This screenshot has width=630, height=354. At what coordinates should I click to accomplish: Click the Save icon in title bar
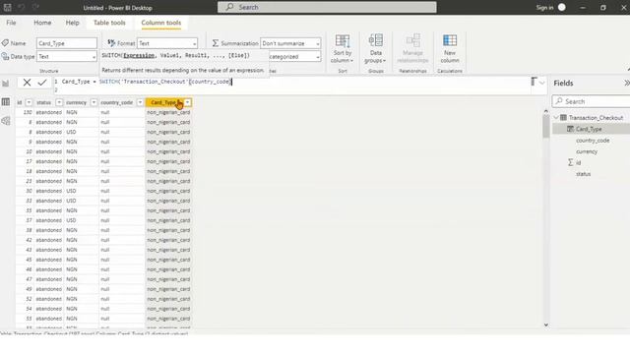pos(7,7)
